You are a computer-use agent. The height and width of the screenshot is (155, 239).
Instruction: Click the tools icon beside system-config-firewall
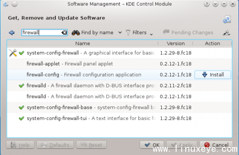(x=13, y=53)
